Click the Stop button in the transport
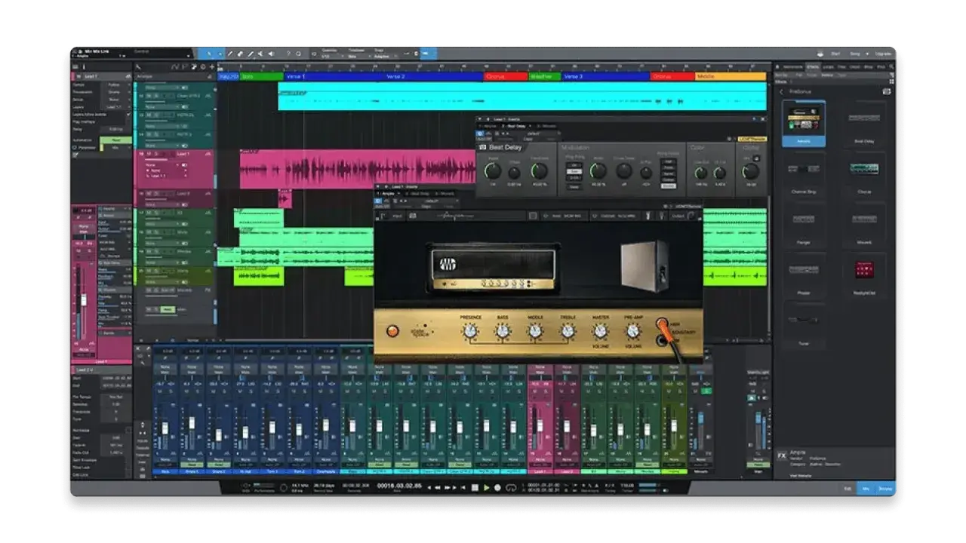 click(x=476, y=488)
